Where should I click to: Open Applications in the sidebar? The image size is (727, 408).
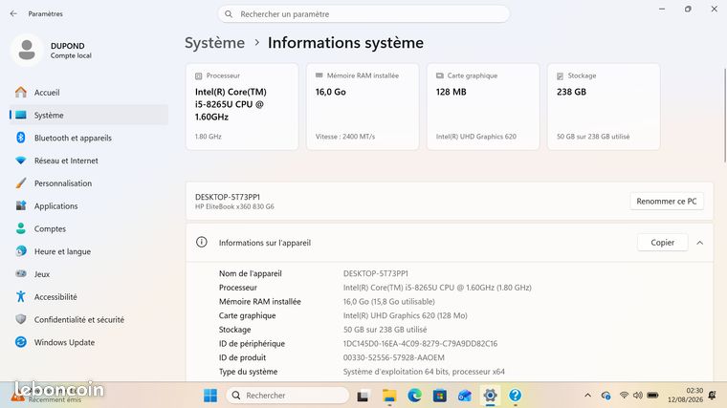pyautogui.click(x=55, y=206)
